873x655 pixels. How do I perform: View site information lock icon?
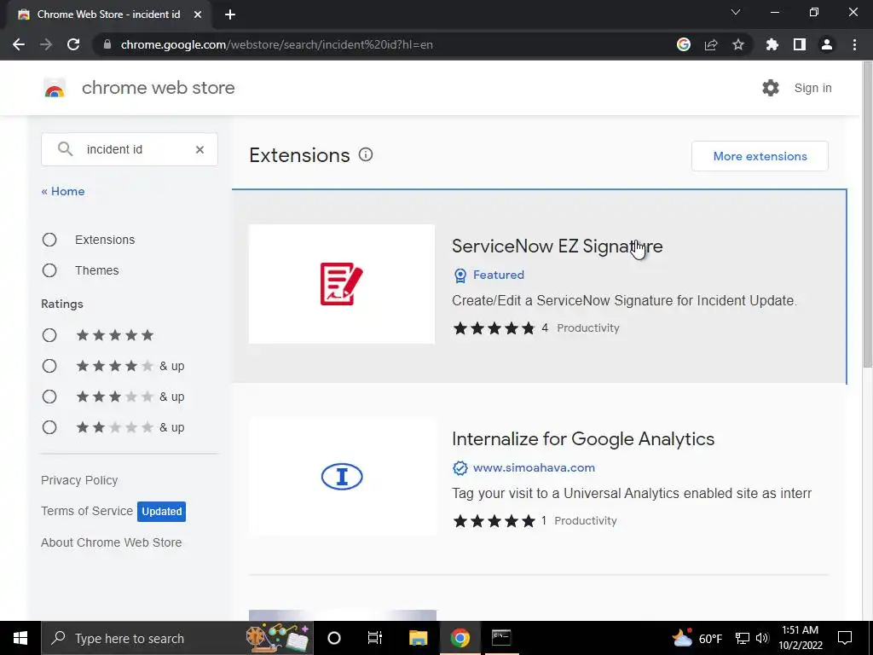[x=107, y=44]
